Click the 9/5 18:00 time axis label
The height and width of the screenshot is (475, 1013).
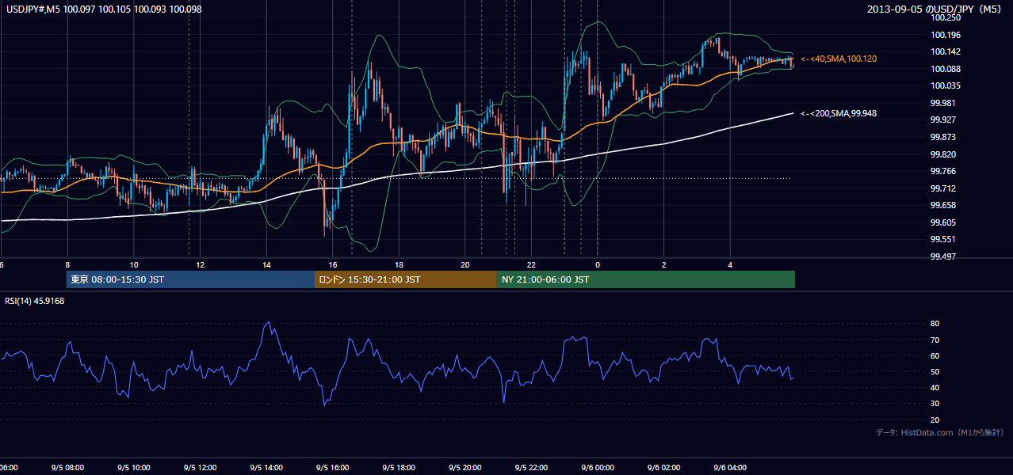[399, 468]
